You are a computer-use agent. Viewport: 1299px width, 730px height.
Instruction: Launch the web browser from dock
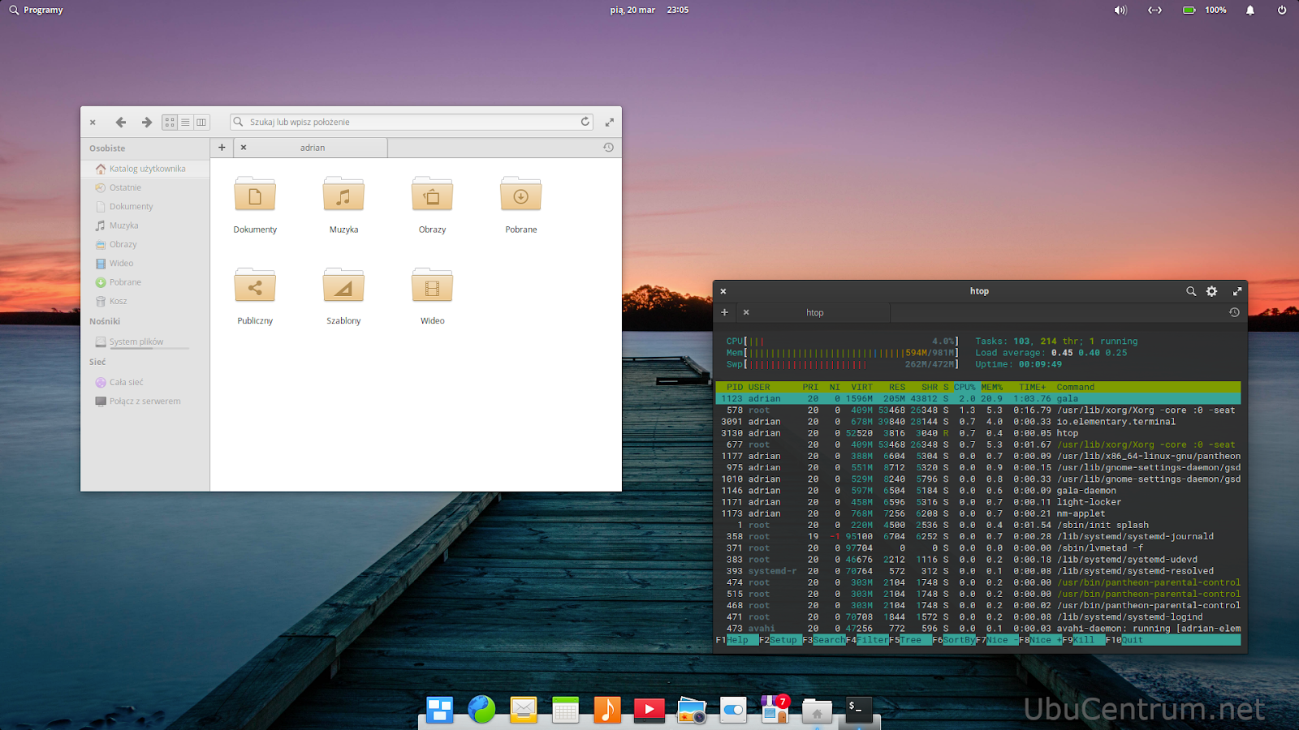pyautogui.click(x=481, y=710)
